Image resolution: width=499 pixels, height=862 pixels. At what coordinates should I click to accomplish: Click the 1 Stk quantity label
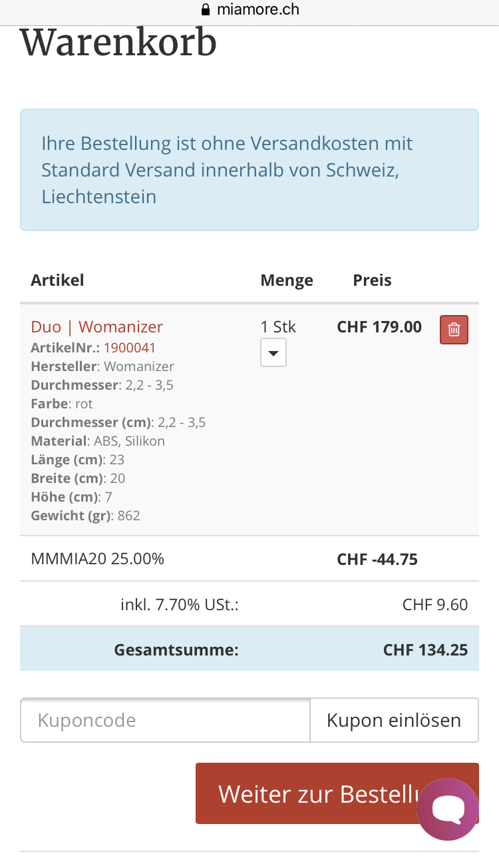click(x=278, y=327)
